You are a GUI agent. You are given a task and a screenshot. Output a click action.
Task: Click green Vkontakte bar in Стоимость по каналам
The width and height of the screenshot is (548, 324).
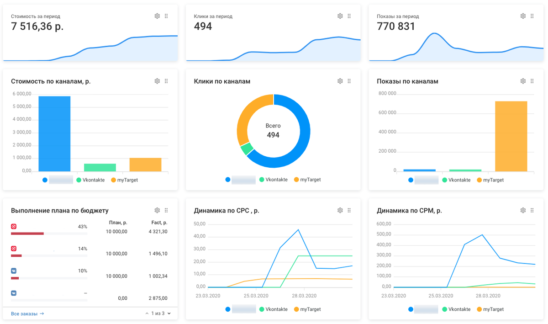(100, 168)
